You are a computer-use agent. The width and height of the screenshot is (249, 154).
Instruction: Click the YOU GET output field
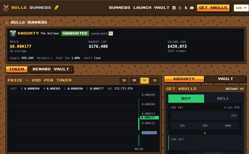[x=205, y=142]
